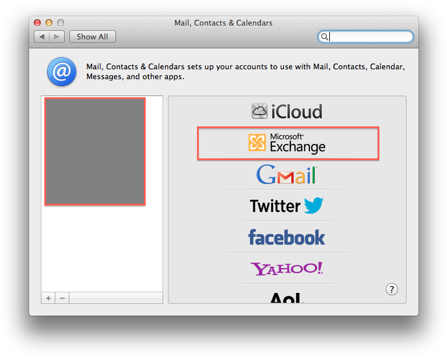Select the Microsoft Exchange account option
The width and height of the screenshot is (447, 357).
288,143
